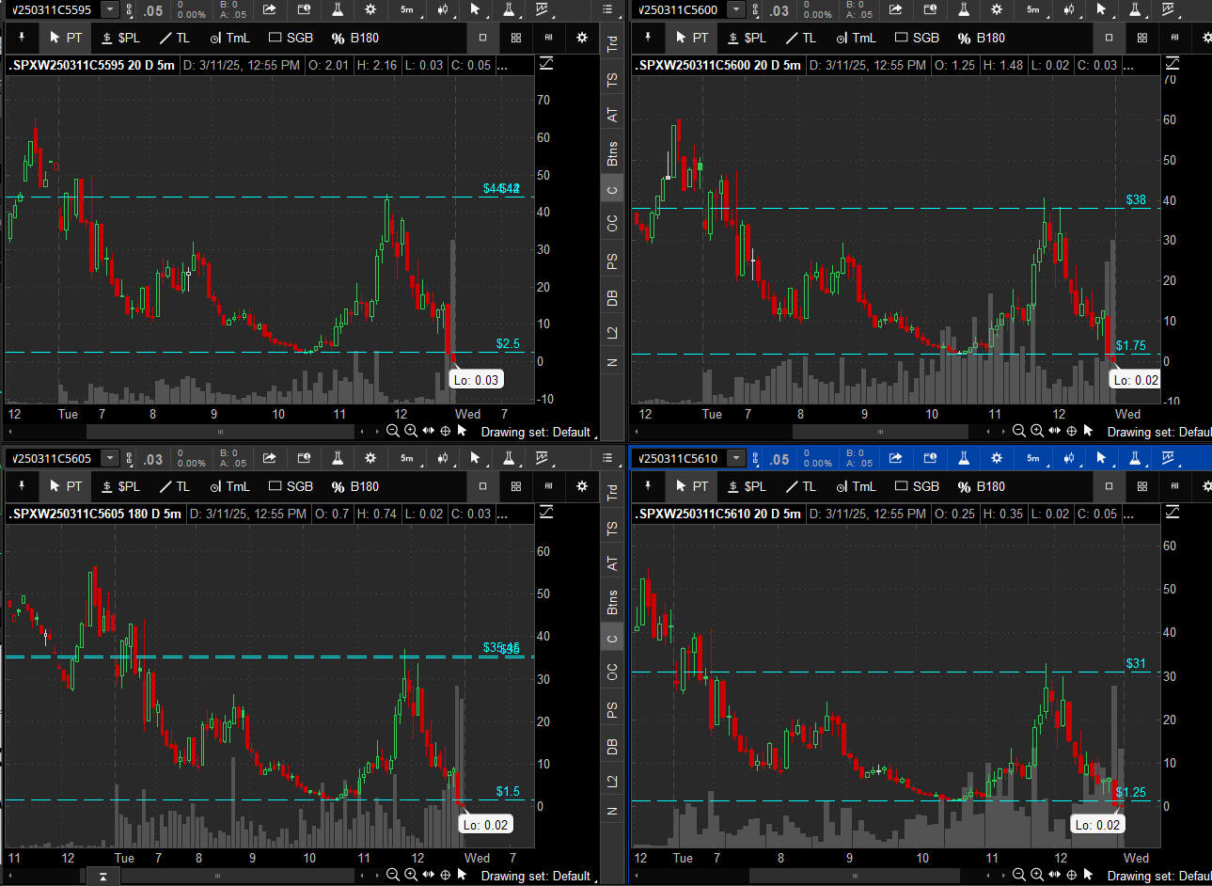Click SGB button on C5605 drawing toolbar
Image resolution: width=1212 pixels, height=886 pixels.
(291, 486)
